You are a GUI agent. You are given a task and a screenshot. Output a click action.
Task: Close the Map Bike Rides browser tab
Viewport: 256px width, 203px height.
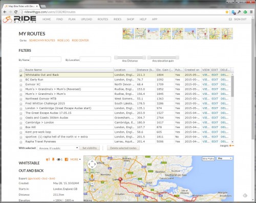point(37,6)
